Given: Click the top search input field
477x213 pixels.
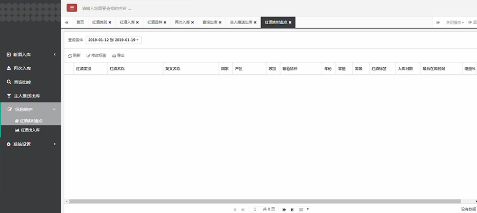Looking at the screenshot, I should coord(133,9).
